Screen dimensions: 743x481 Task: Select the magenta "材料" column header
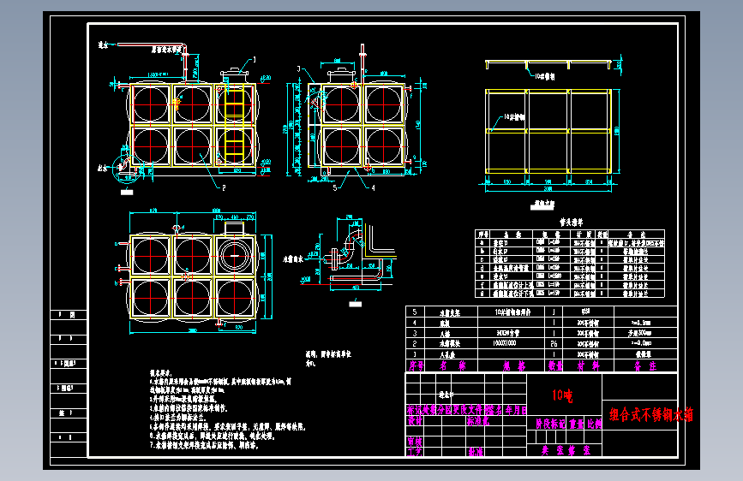point(588,366)
